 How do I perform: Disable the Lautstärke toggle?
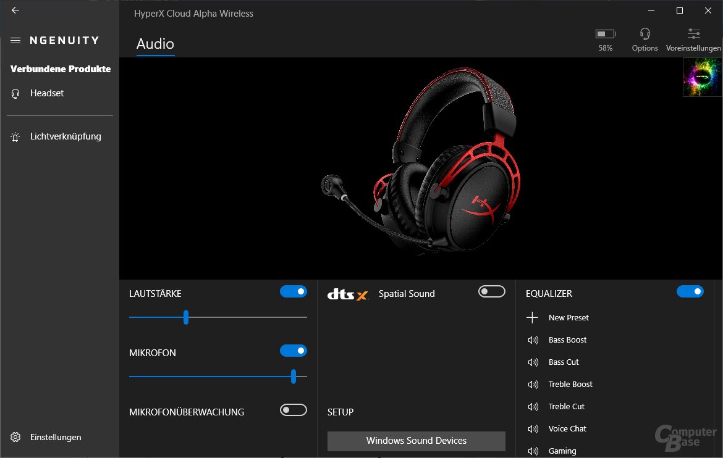point(294,291)
